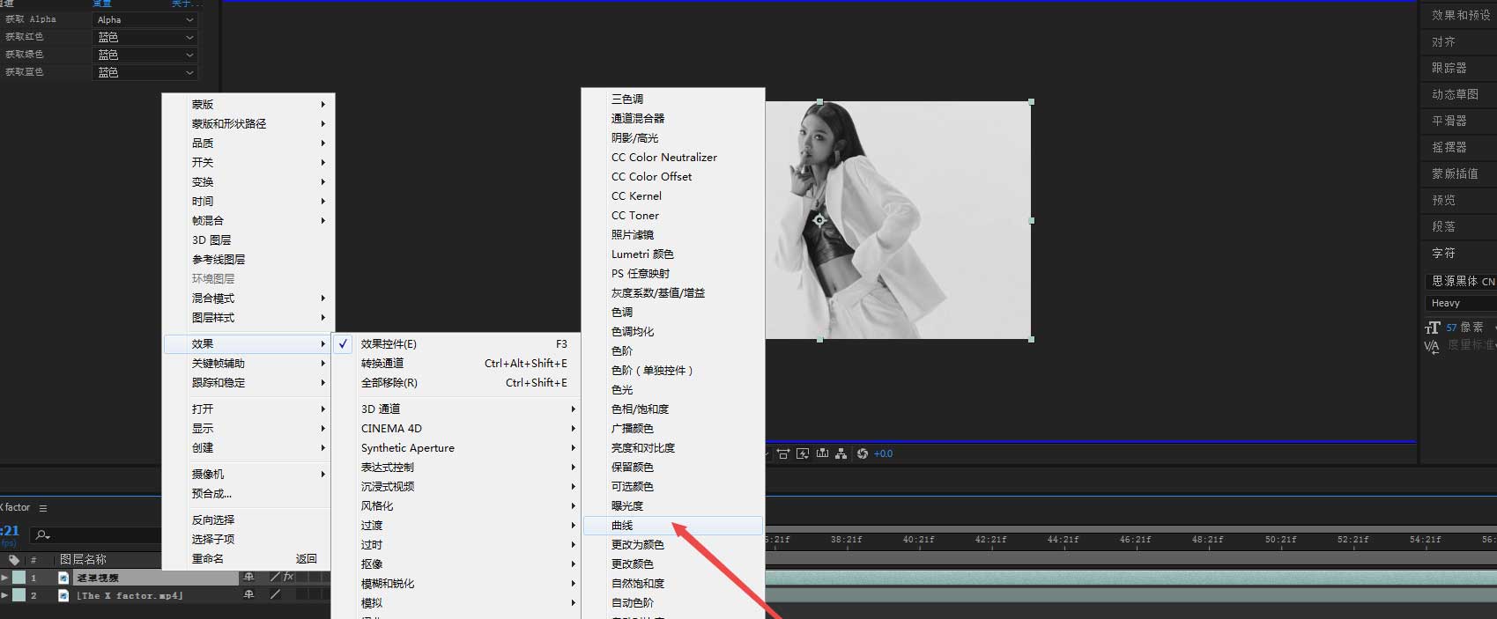Click the layer anchor point crosshair in viewer
Screen dimensions: 1497x619
pos(819,220)
